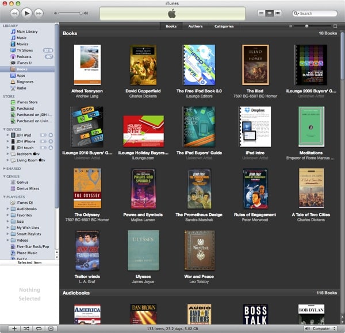Click the Next track button

39,13
